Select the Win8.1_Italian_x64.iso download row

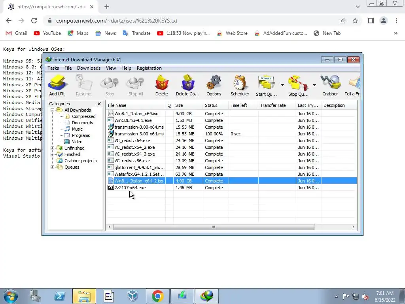click(x=231, y=114)
